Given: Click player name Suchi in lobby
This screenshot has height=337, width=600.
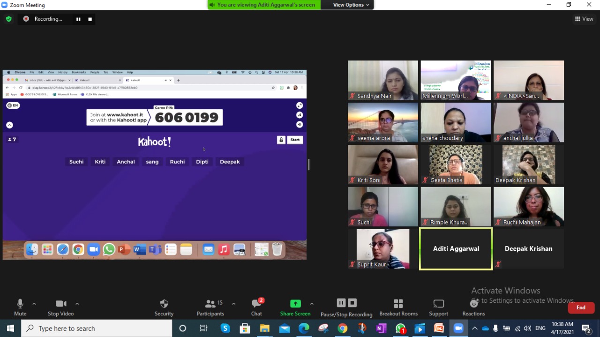Looking at the screenshot, I should (x=76, y=162).
